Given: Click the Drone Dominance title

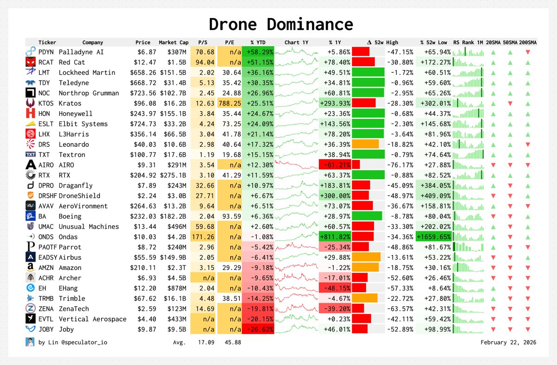Looking at the screenshot, I should [x=281, y=24].
